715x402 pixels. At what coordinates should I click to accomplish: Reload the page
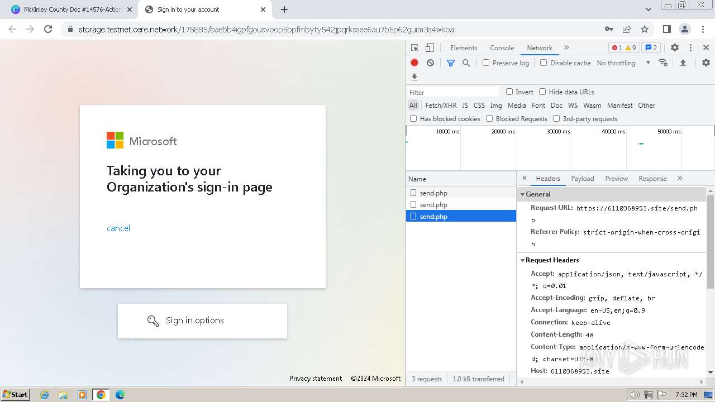[48, 30]
